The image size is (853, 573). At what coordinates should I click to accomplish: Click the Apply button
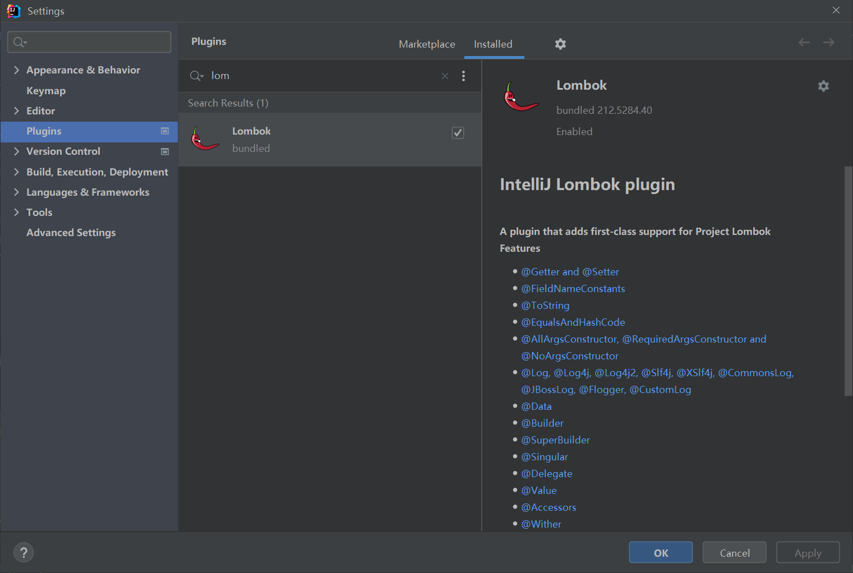tap(808, 553)
